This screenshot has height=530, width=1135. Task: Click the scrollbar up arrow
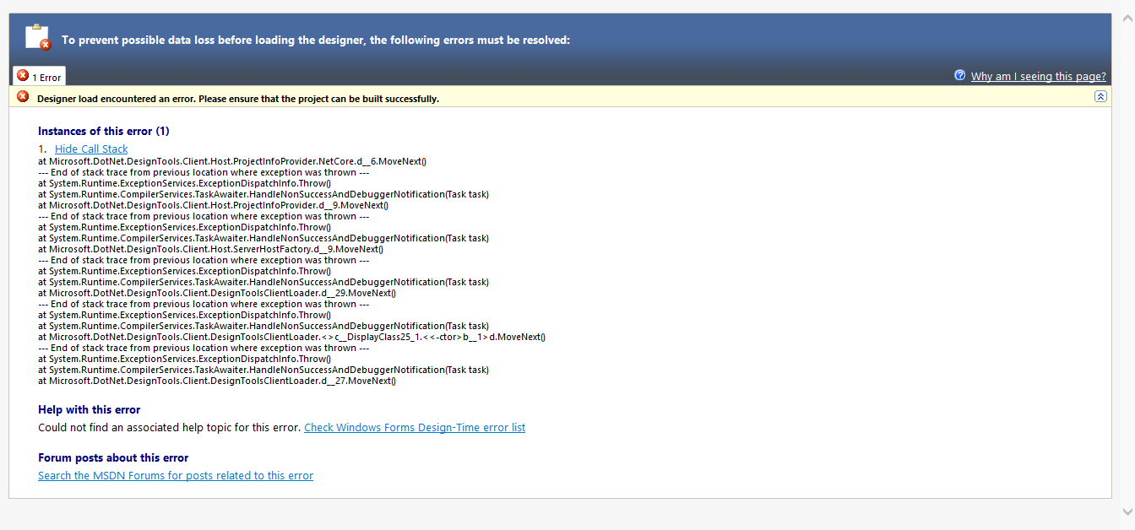tap(1127, 18)
